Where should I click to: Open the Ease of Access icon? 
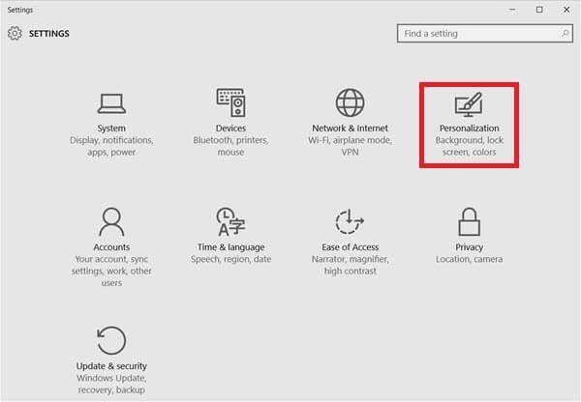350,221
